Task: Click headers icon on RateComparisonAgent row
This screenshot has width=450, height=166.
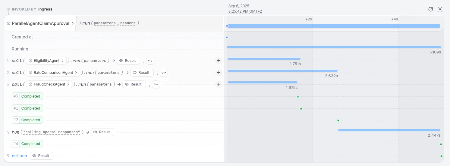Action: coord(164,73)
